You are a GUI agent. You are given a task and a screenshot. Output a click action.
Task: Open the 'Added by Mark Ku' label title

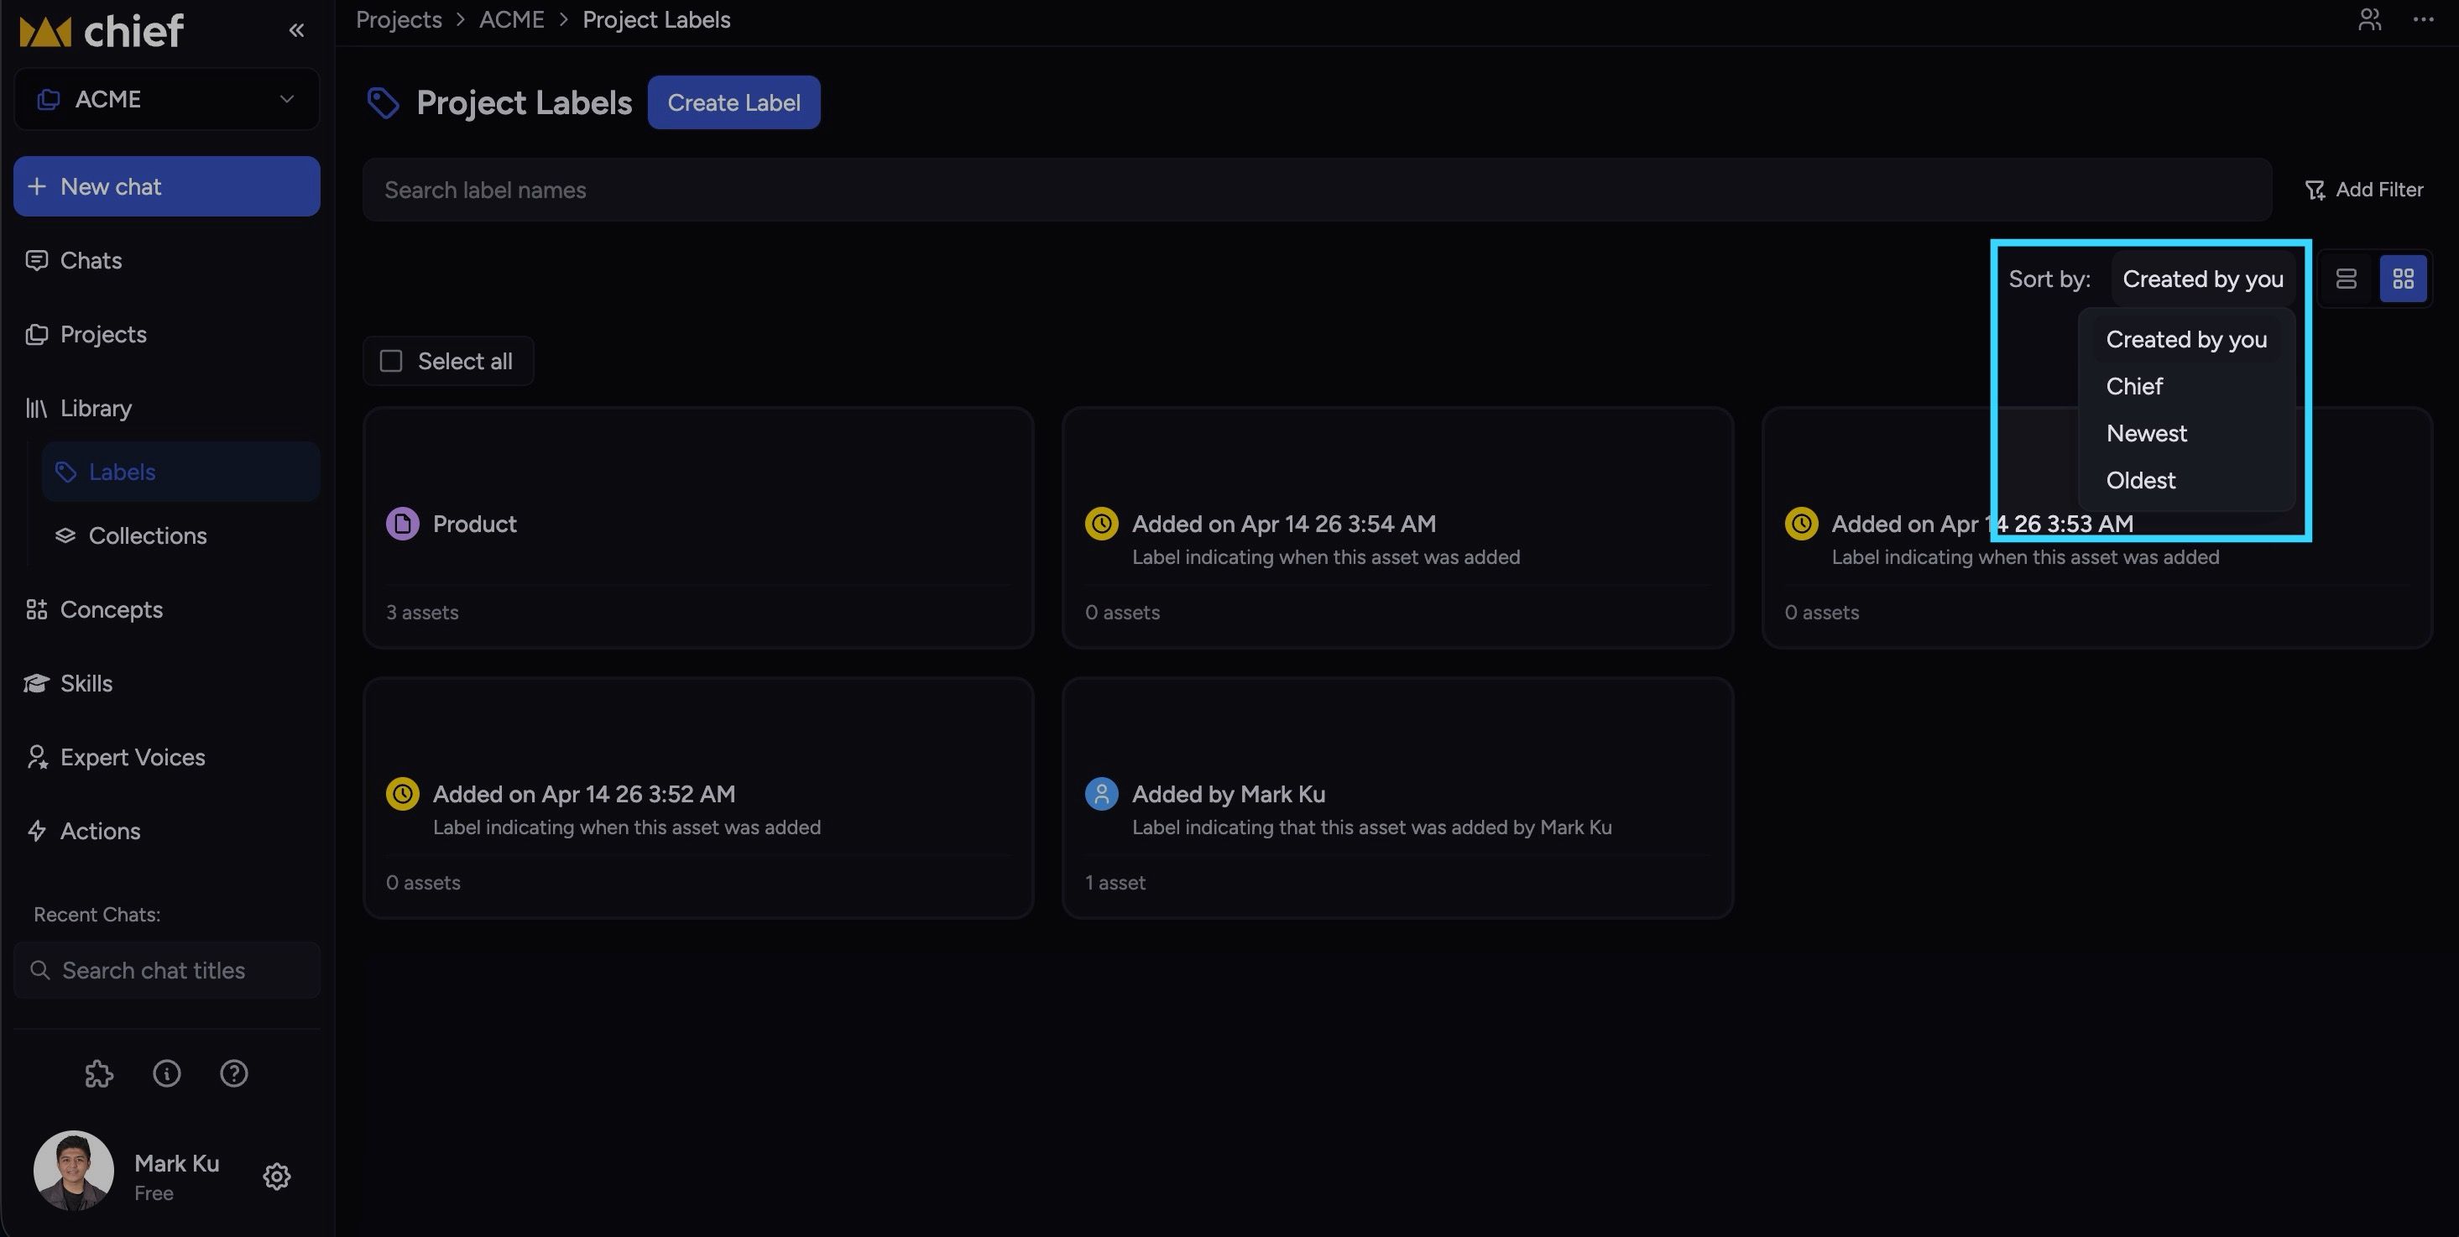pyautogui.click(x=1229, y=794)
